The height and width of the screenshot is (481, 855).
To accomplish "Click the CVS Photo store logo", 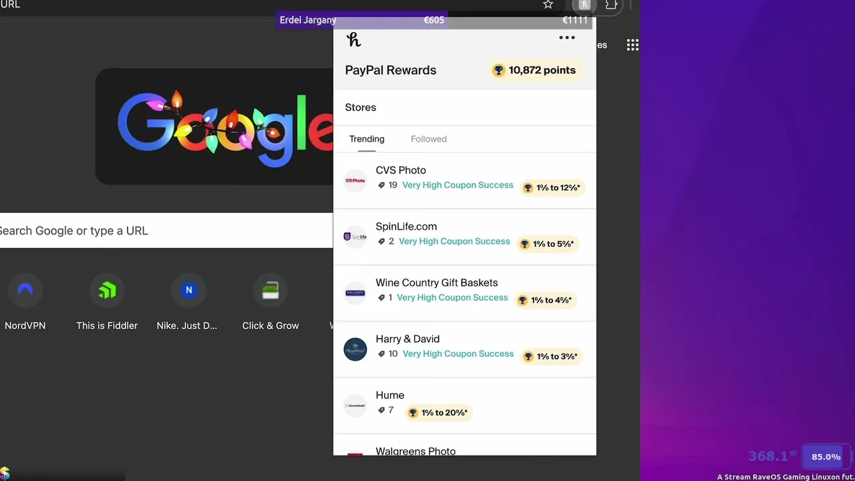I will tap(355, 180).
